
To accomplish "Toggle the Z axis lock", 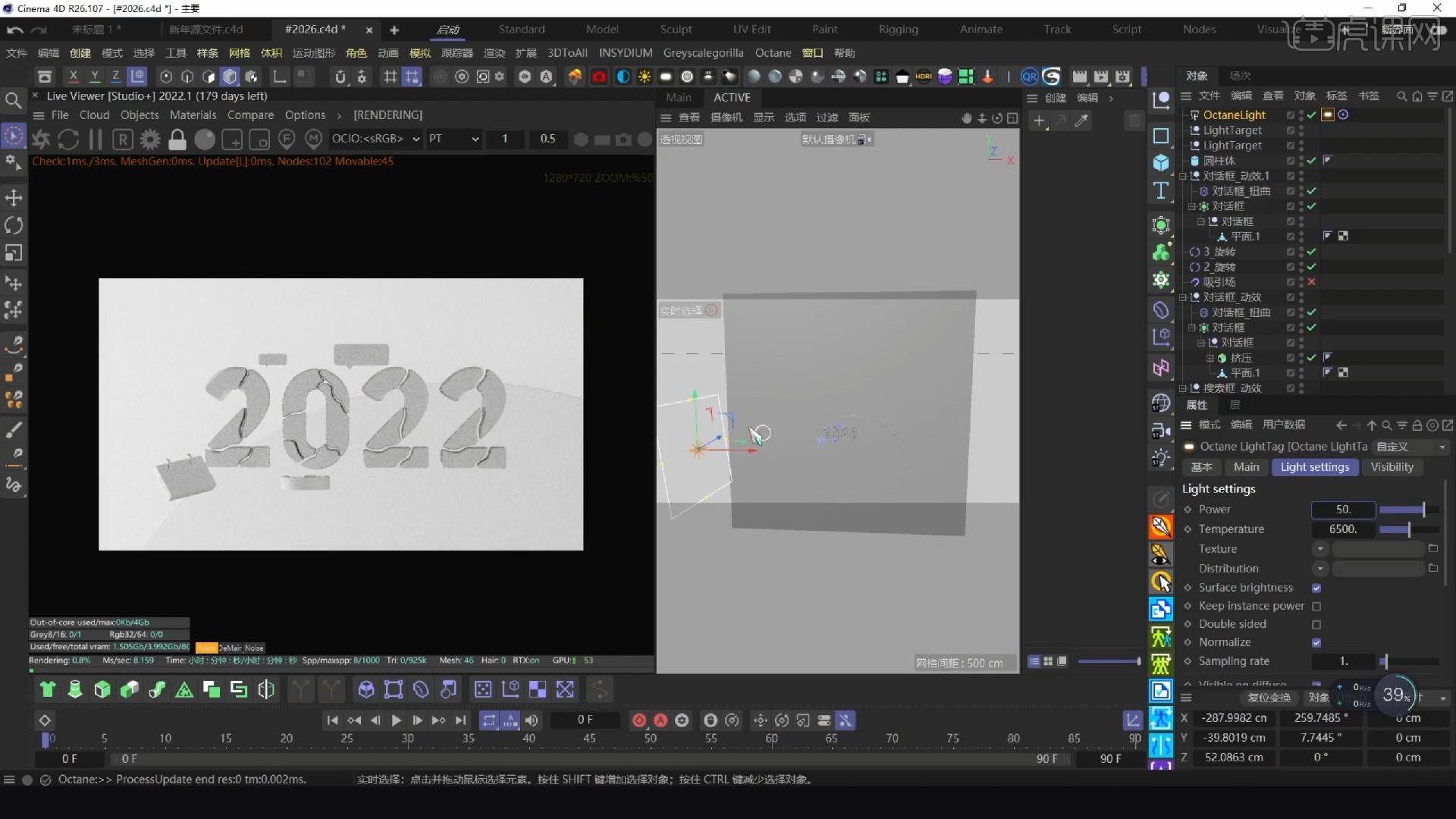I will pos(115,77).
